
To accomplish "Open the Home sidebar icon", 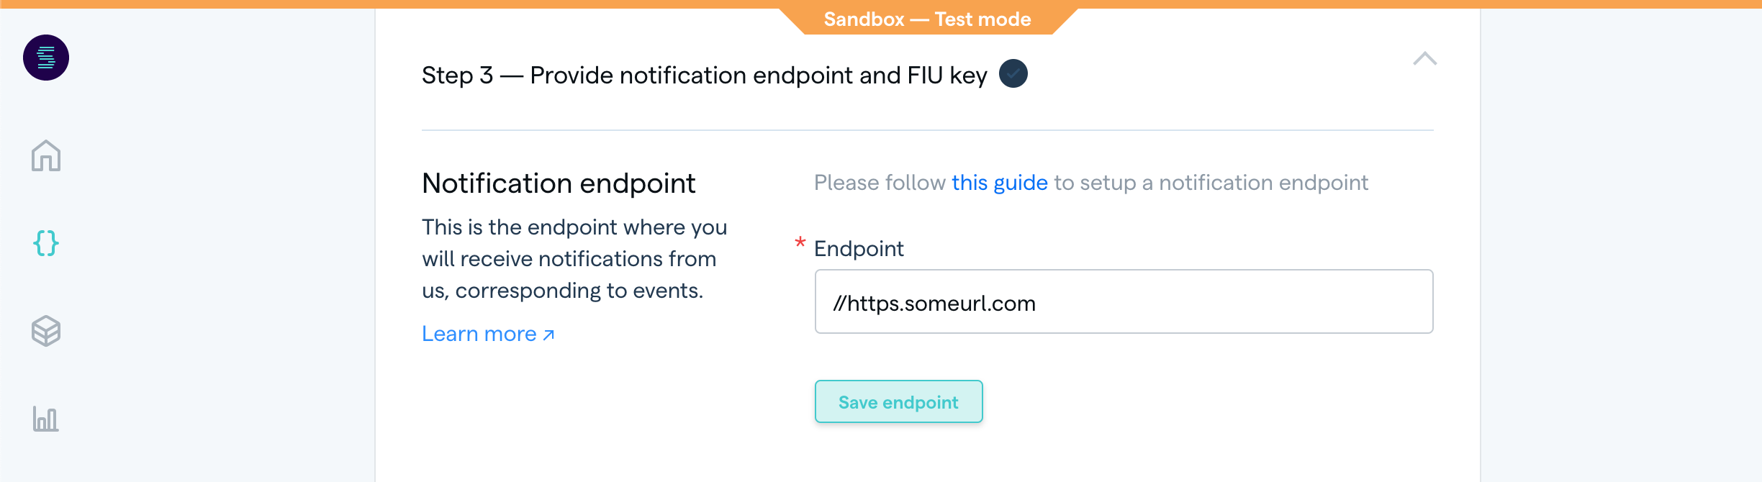I will (x=46, y=155).
